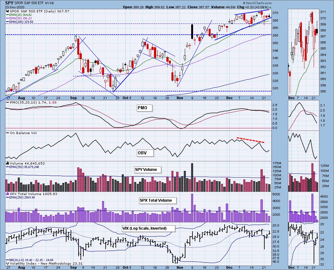Click the Oct 5 label on price chart axis
This screenshot has height=270, width=334.
click(127, 98)
